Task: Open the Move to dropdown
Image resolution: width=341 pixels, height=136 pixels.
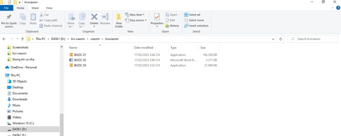Action: 71,19
